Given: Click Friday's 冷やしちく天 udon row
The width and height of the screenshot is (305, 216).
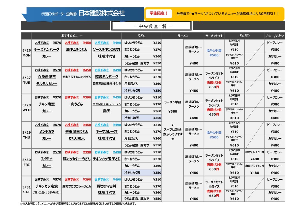Looking at the screenshot, I should (142, 172).
